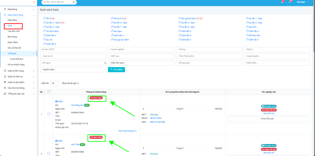Click the plus icon beside Nhãn in row 1
This screenshot has height=156, width=315.
tap(56, 101)
